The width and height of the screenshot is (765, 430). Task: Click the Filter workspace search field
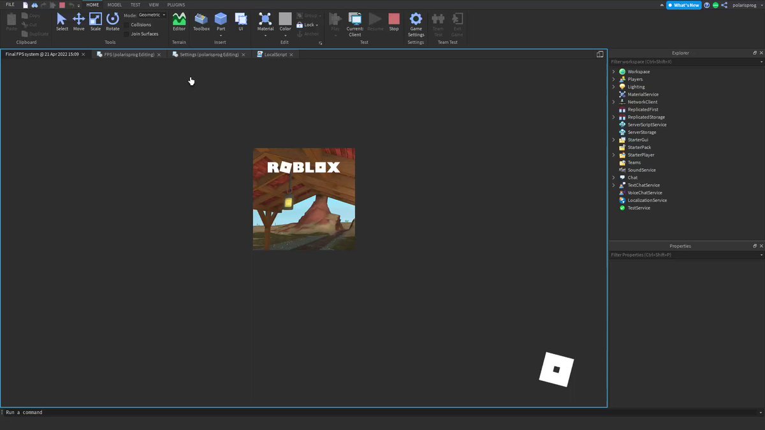coord(683,62)
